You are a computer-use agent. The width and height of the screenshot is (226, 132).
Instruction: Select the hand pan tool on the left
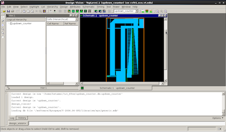tap(3, 37)
